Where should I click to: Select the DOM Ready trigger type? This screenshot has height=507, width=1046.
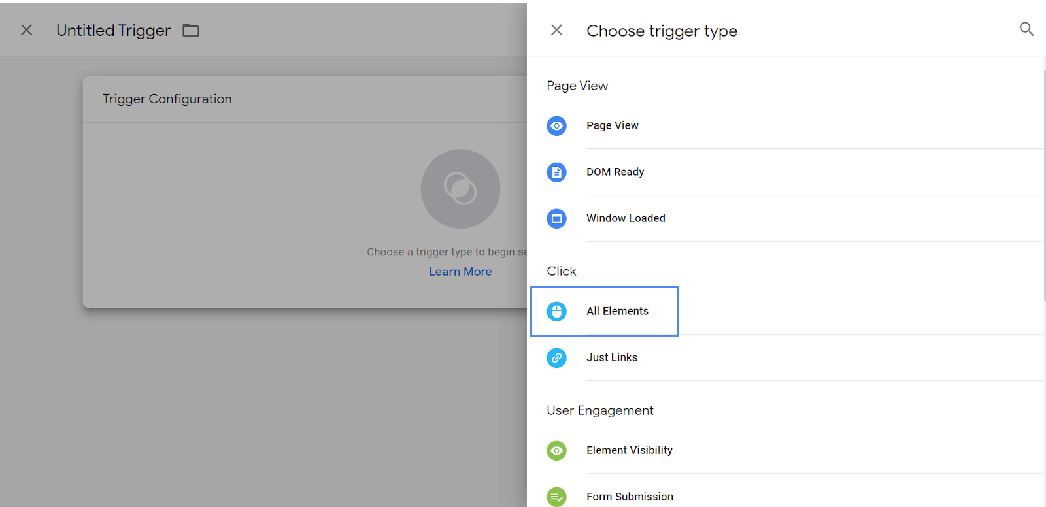795,172
